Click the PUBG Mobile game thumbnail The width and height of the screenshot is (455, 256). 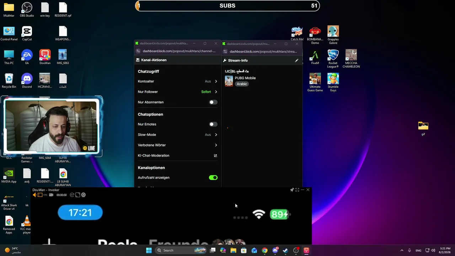(229, 81)
